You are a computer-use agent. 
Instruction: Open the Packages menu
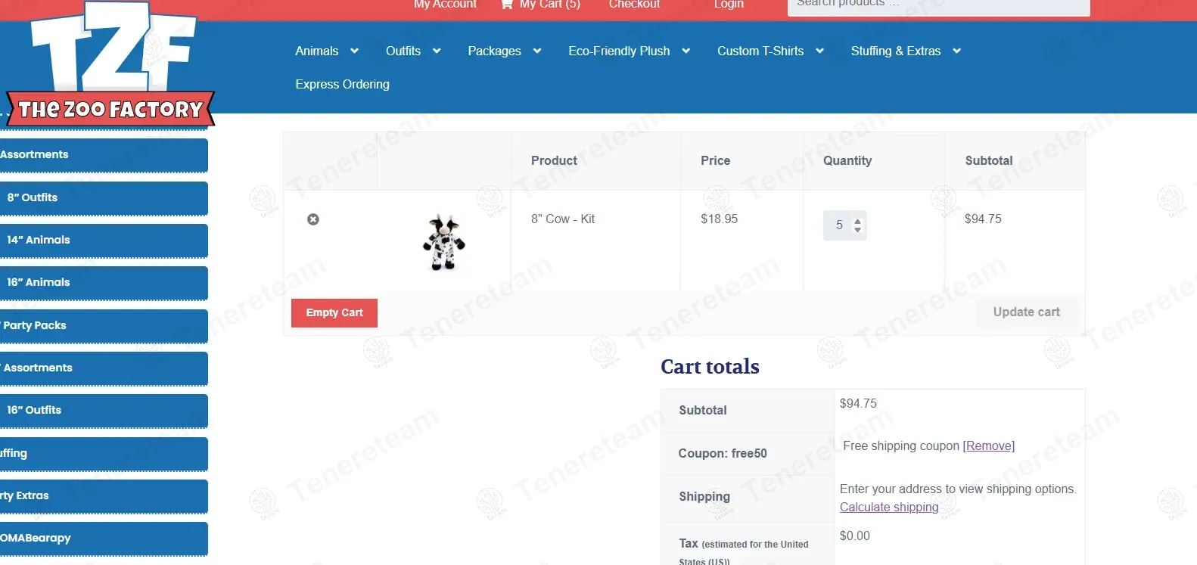pyautogui.click(x=494, y=51)
